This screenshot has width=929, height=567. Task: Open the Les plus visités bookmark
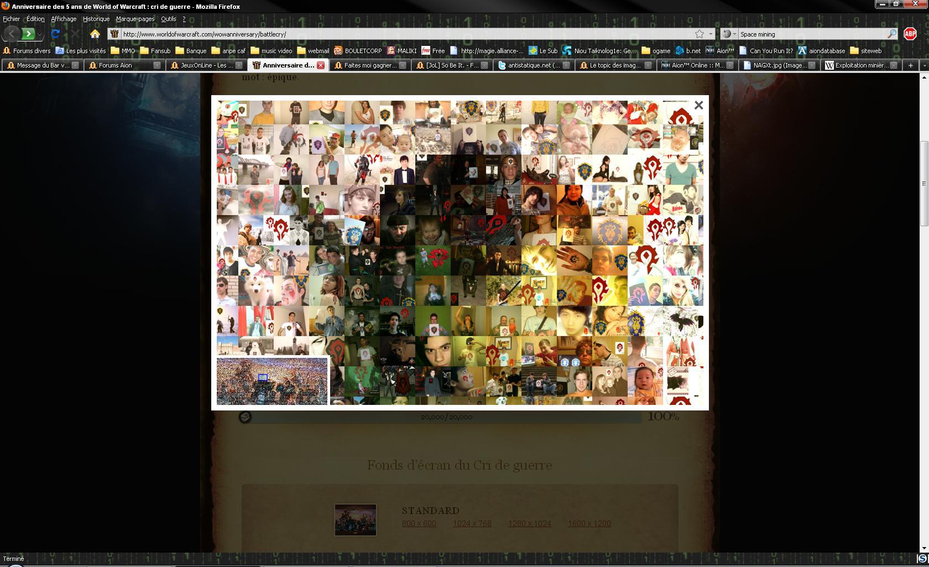coord(81,51)
